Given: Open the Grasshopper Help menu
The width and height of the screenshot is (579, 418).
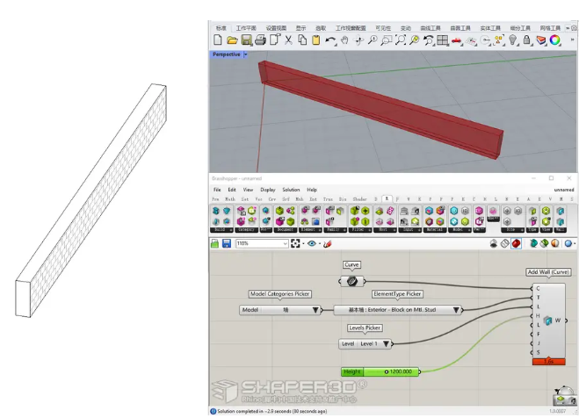Looking at the screenshot, I should click(312, 190).
